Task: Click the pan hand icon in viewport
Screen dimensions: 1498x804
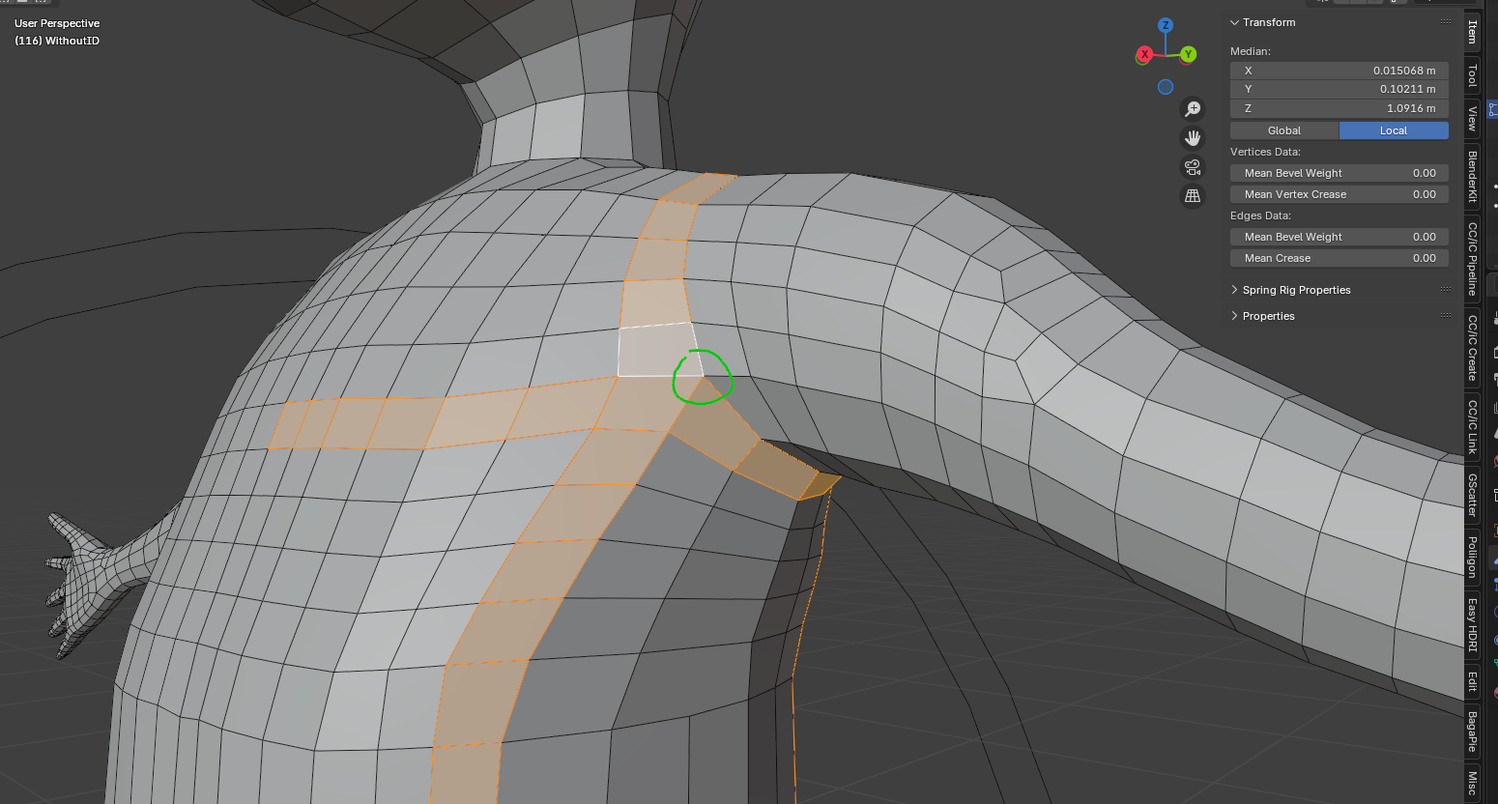Action: (x=1193, y=138)
